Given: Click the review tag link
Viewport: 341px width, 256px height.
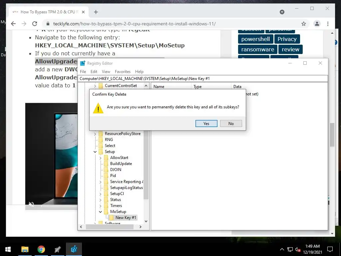Looking at the screenshot, I should [x=290, y=49].
